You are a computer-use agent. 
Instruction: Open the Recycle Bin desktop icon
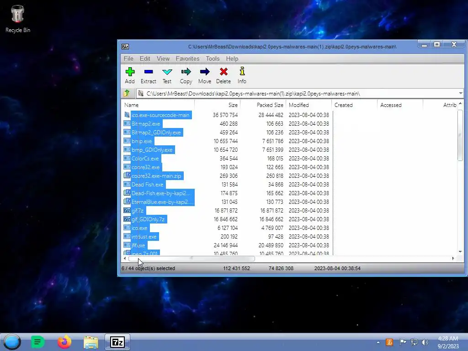click(18, 19)
